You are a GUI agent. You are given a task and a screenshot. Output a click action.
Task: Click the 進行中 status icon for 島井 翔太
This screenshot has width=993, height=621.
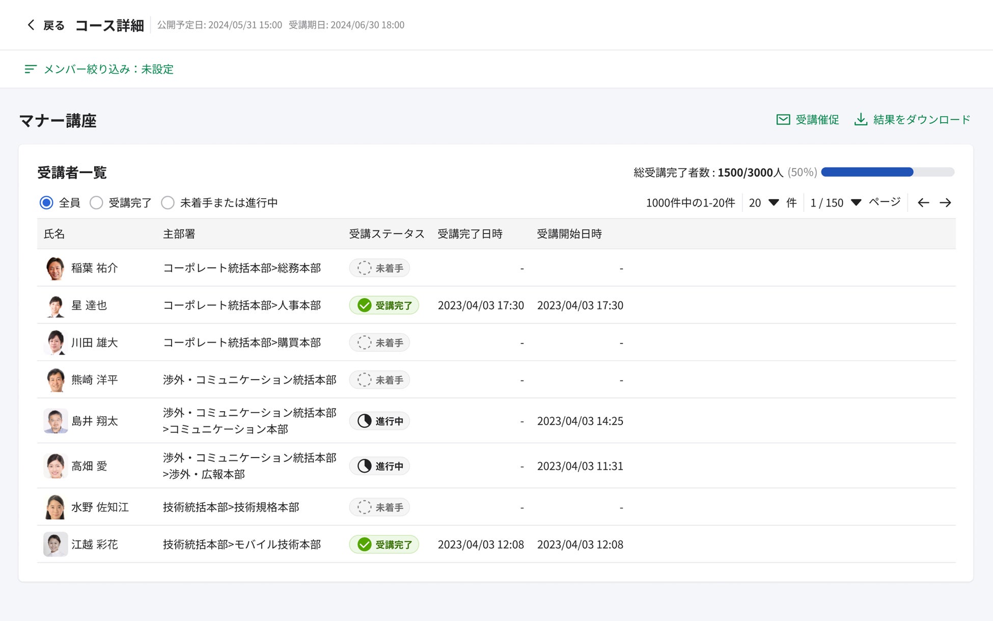(x=365, y=421)
